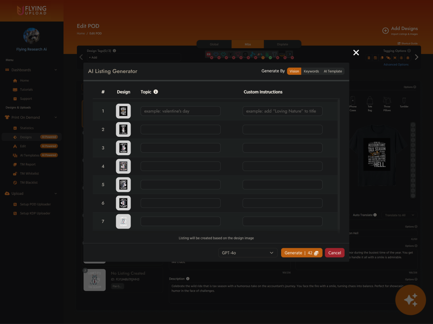Viewport: 433px width, 324px height.
Task: Go to the next design arrow
Action: 417,57
